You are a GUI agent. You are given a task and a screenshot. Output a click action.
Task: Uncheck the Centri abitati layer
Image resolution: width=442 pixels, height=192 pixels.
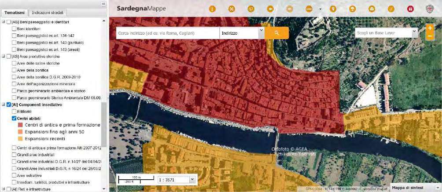tap(14, 118)
